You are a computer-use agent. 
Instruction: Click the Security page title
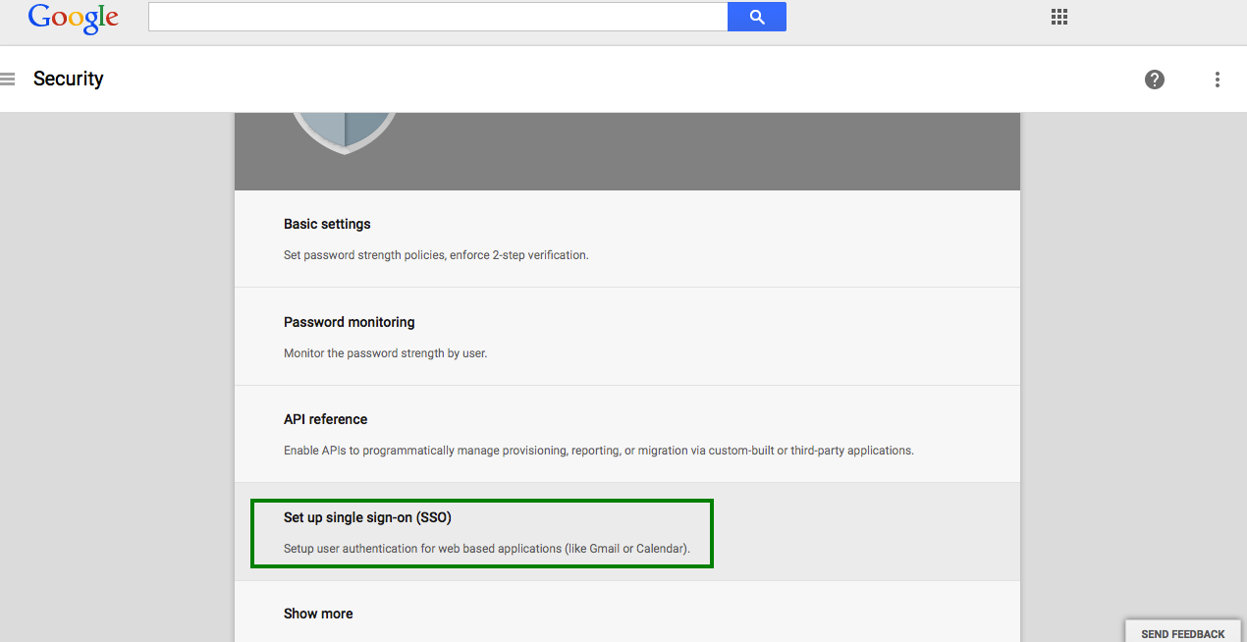69,80
